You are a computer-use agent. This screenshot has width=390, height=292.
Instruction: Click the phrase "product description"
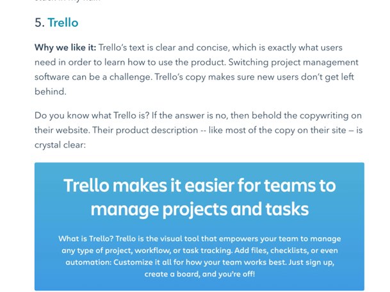(x=165, y=130)
